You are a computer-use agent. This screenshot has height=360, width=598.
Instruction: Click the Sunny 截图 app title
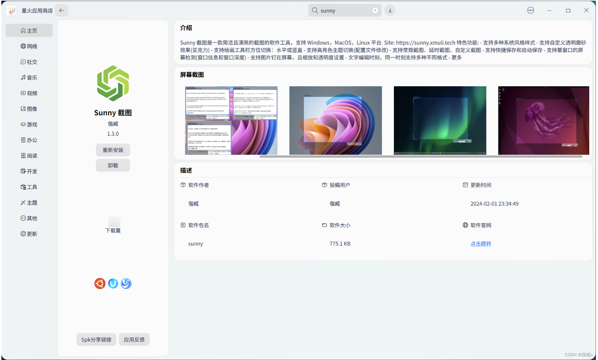click(x=113, y=113)
